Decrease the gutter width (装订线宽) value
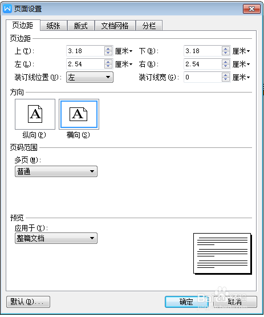Image resolution: width=264 pixels, height=317 pixels. click(226, 79)
